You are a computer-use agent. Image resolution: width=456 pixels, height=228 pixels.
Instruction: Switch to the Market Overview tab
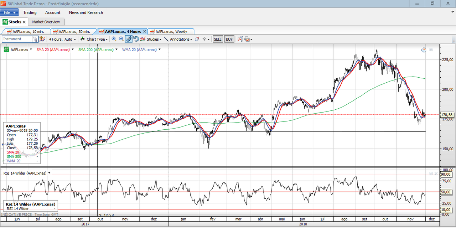point(46,22)
